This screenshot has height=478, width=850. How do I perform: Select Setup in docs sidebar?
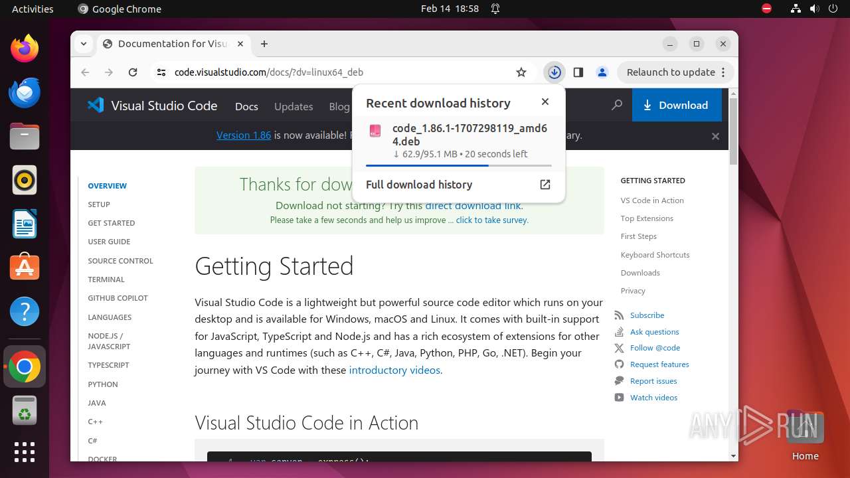99,204
